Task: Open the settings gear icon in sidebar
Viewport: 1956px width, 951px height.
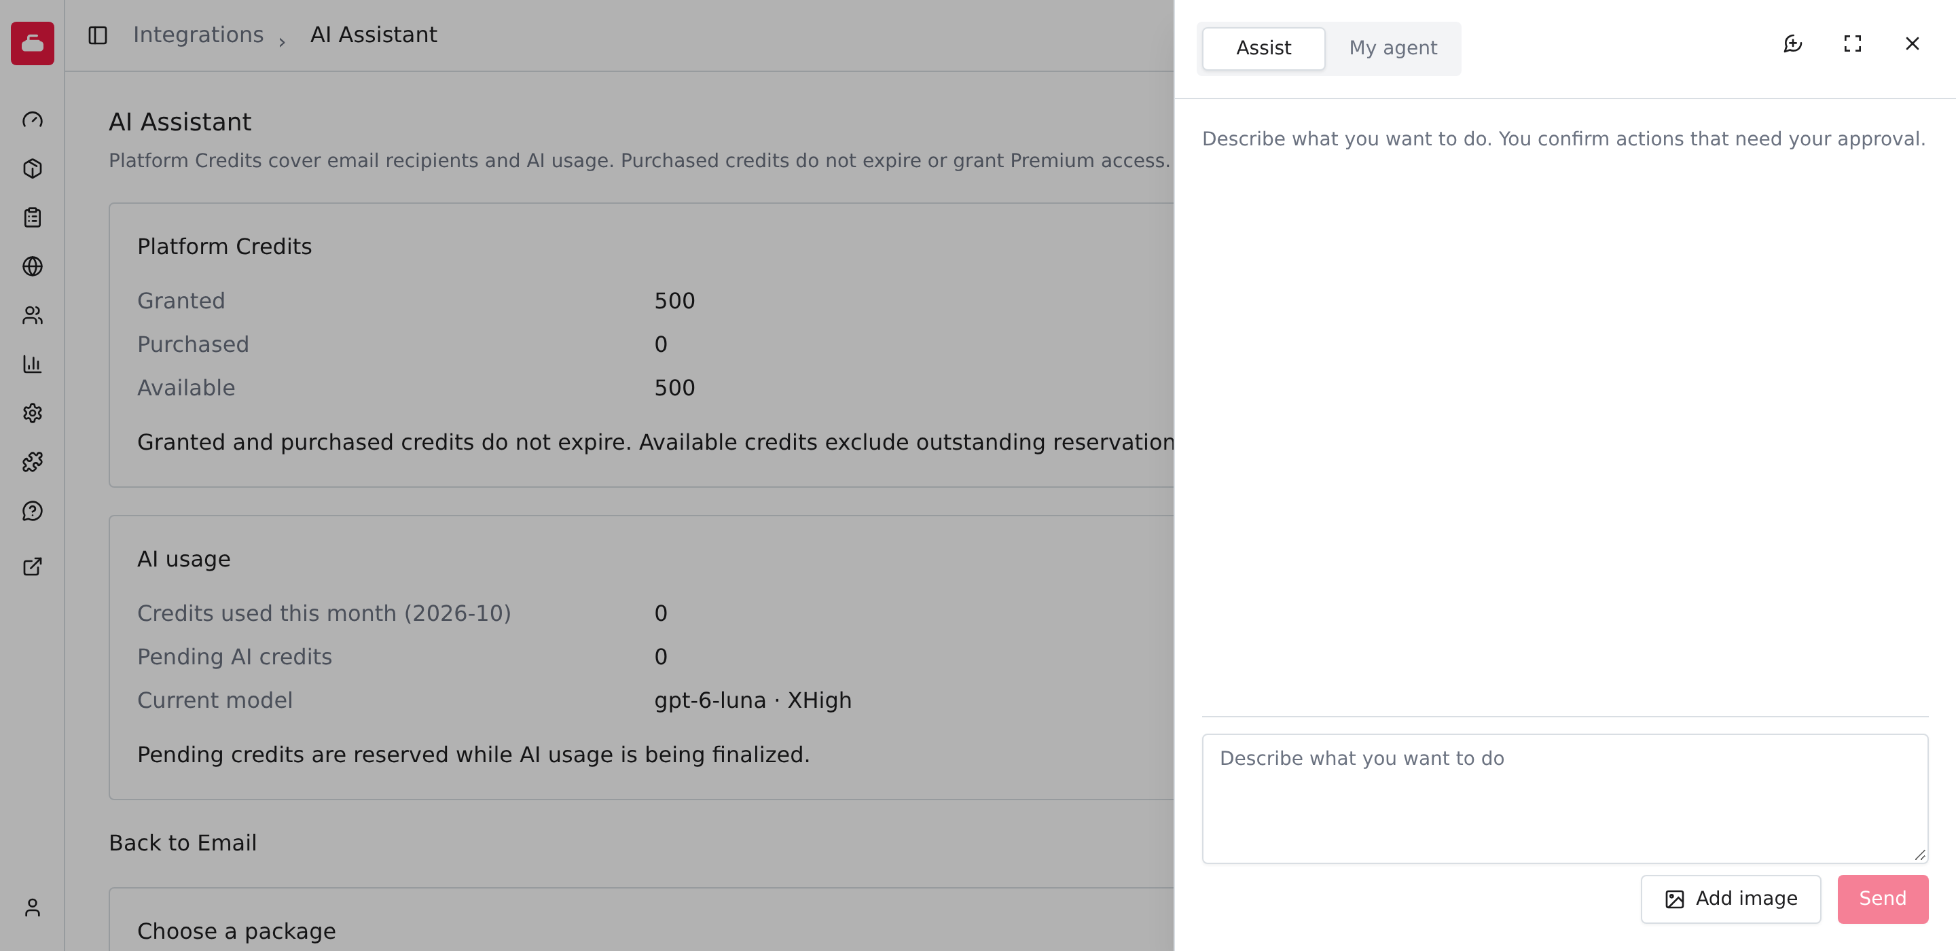Action: point(32,413)
